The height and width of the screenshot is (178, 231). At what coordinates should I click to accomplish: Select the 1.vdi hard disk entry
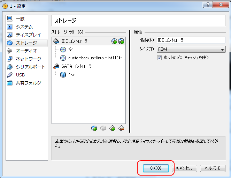pos(72,74)
